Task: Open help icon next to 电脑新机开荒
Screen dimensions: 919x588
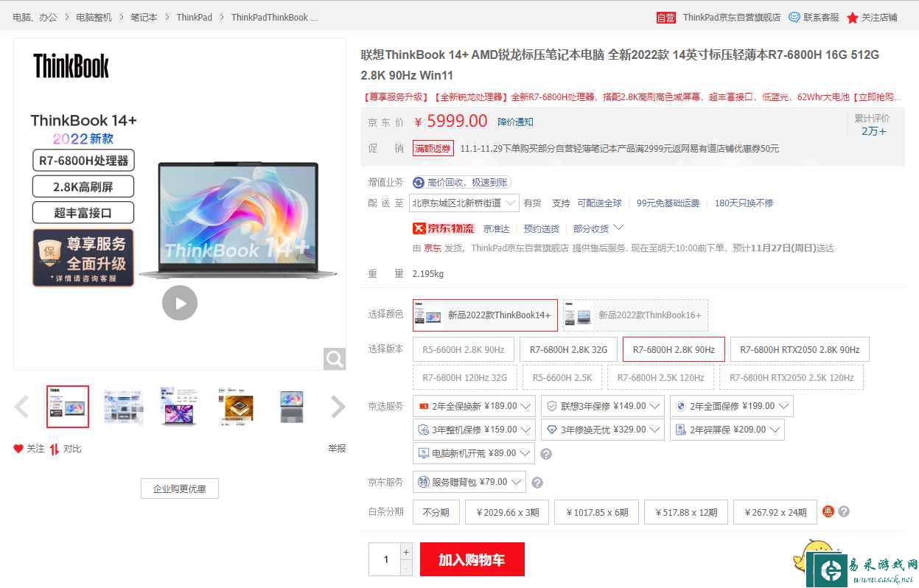Action: pyautogui.click(x=546, y=454)
